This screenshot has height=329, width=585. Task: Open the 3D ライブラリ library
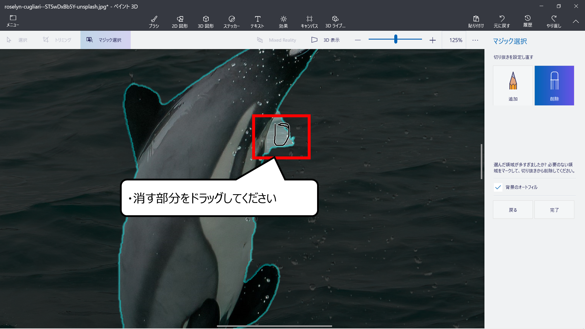point(335,22)
